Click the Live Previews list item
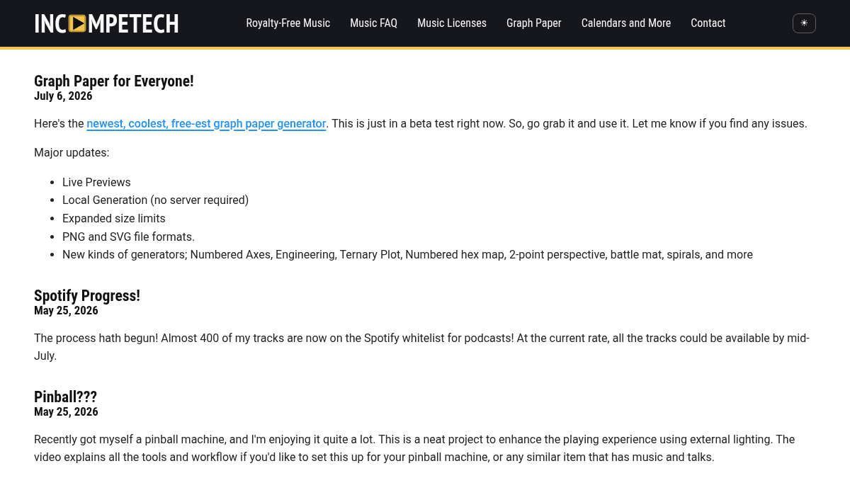 pos(96,183)
